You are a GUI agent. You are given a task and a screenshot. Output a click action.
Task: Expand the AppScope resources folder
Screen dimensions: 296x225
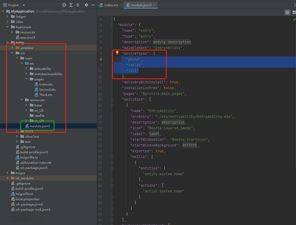click(12, 32)
